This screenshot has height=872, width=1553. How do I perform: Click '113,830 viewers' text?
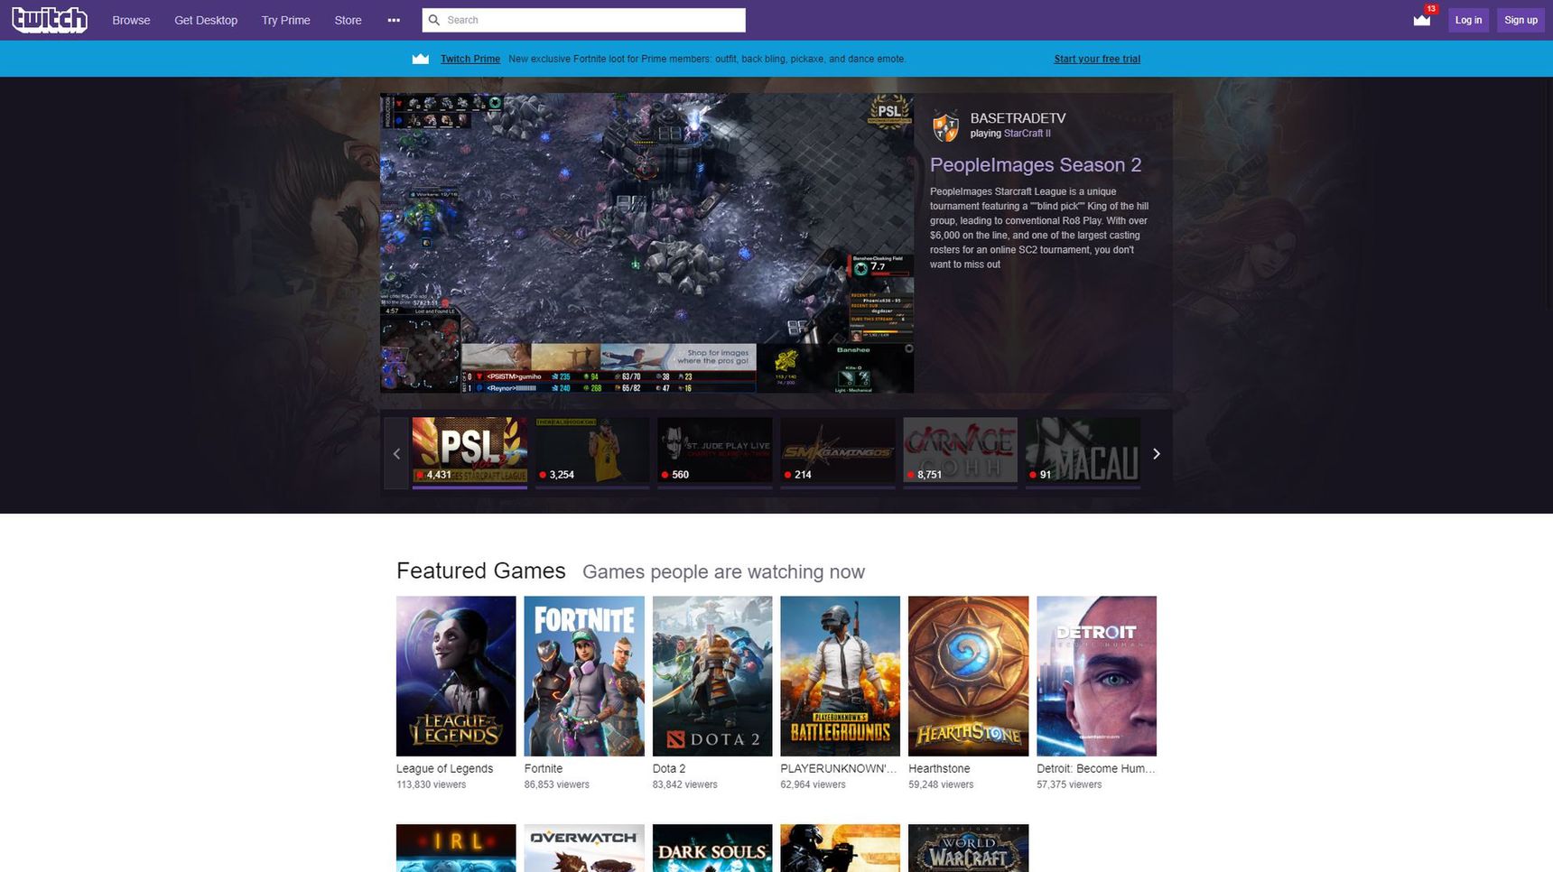[431, 784]
